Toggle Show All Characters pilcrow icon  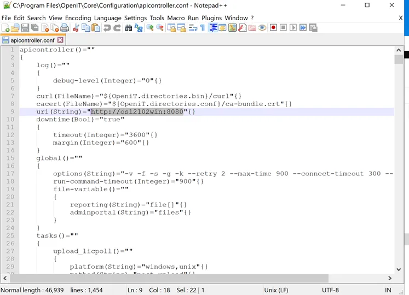pyautogui.click(x=202, y=28)
